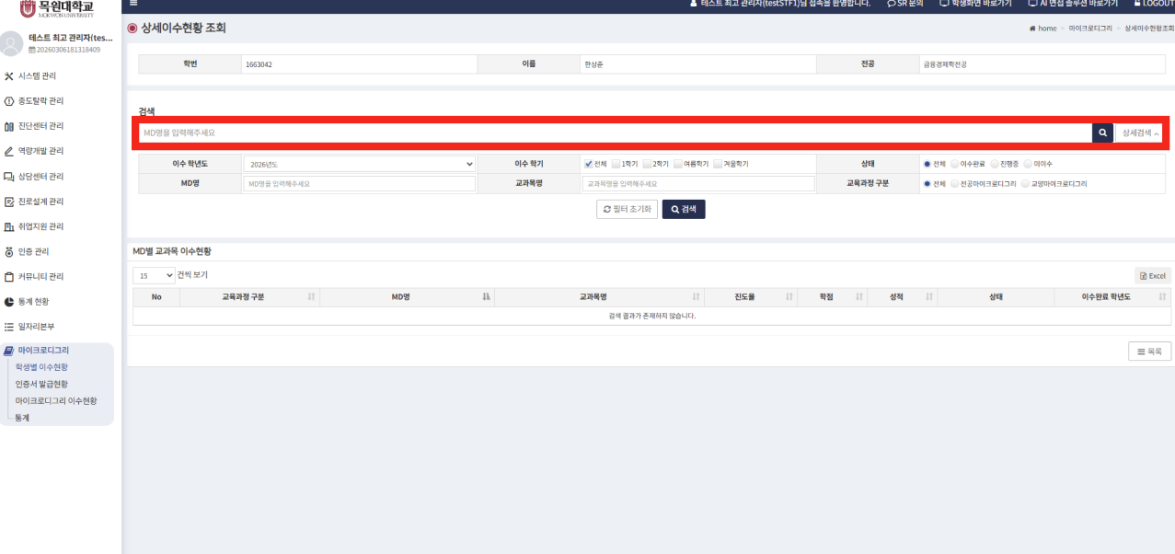Click the 인증 관리 medal icon
The width and height of the screenshot is (1175, 554).
click(9, 251)
